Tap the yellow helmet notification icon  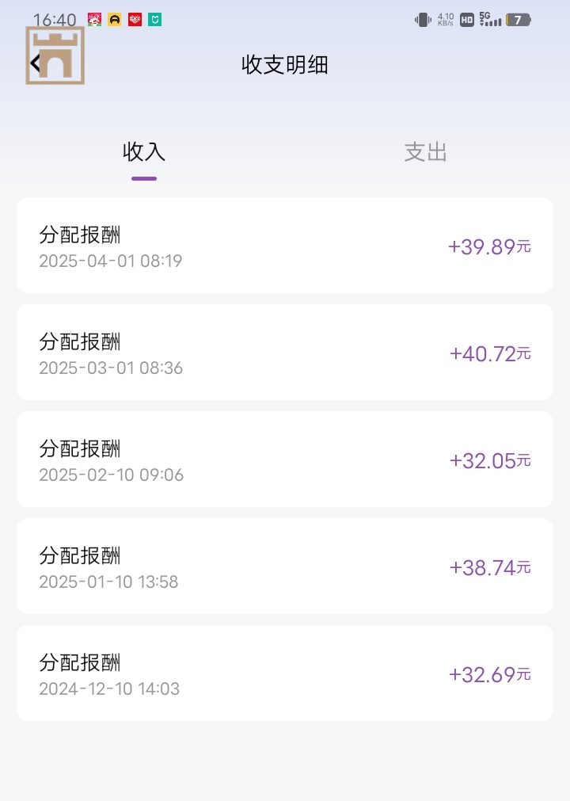[x=115, y=20]
